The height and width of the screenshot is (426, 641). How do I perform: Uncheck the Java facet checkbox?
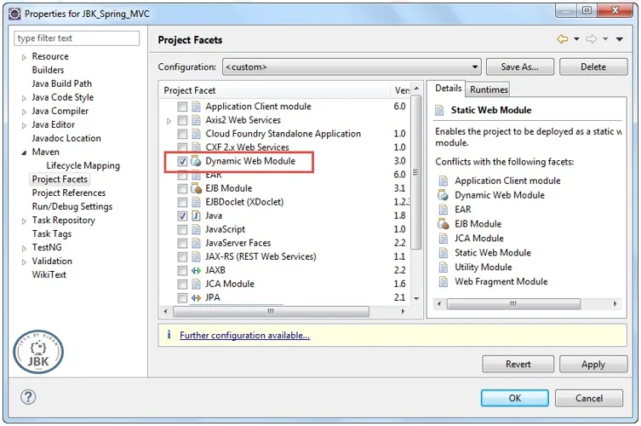tap(182, 216)
